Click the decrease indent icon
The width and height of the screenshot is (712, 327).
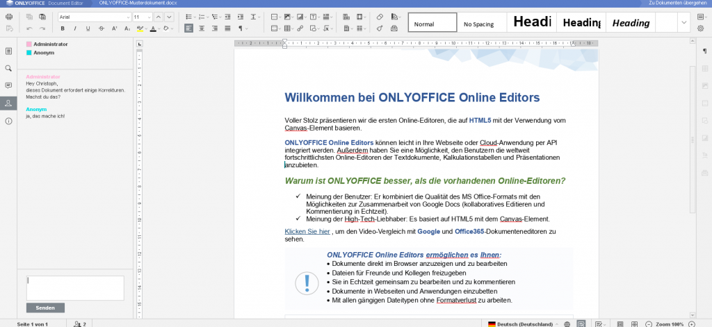pos(227,17)
